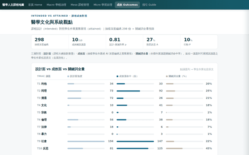Click the 298 抽樣深度編碼 stat card
Screen dimensions: 249x155
[50, 42]
